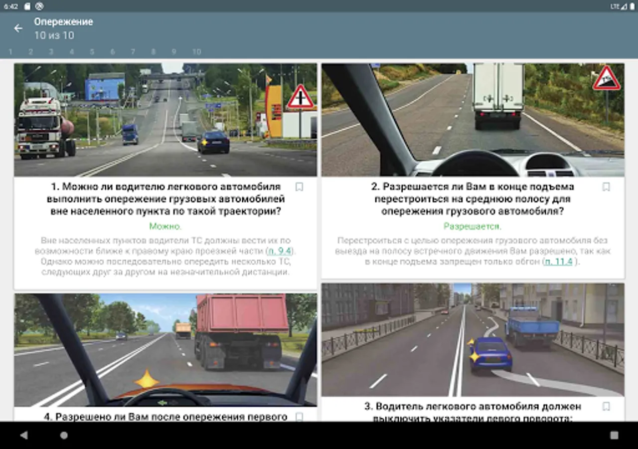Open the blue car city street picture
The width and height of the screenshot is (638, 449).
click(x=473, y=340)
